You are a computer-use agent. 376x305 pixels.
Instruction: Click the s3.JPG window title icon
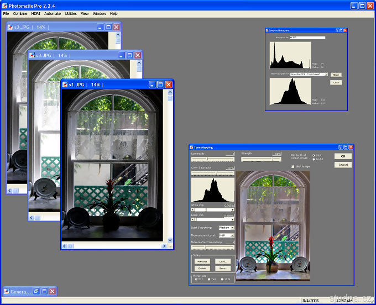click(x=32, y=55)
